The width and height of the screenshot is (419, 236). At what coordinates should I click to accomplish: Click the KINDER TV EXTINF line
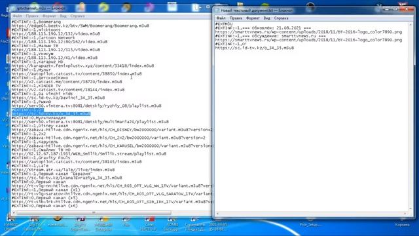[x=36, y=86]
